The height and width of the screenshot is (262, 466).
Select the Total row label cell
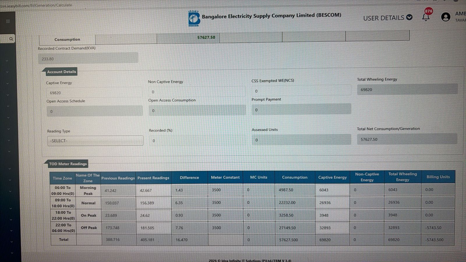click(x=63, y=240)
